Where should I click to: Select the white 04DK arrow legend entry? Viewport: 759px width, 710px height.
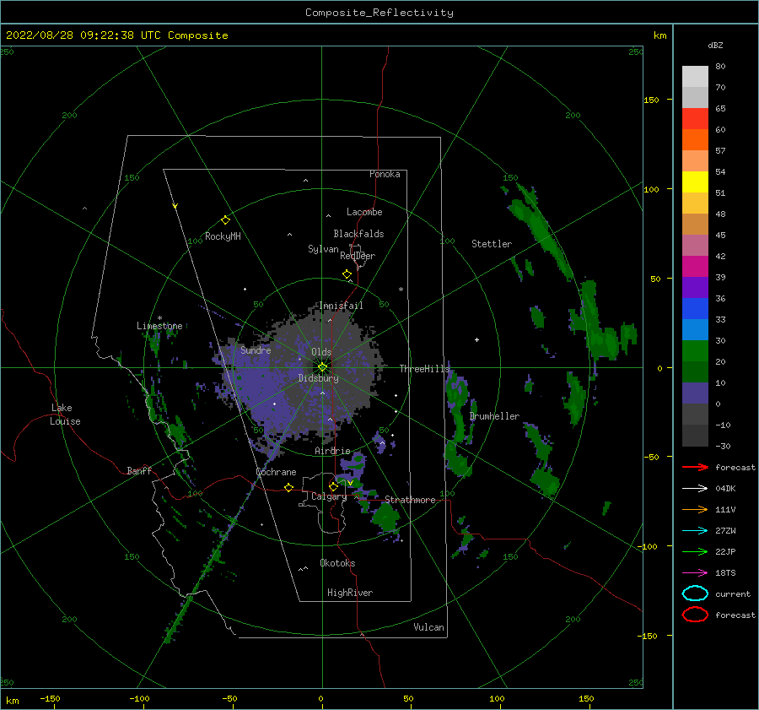[x=695, y=488]
